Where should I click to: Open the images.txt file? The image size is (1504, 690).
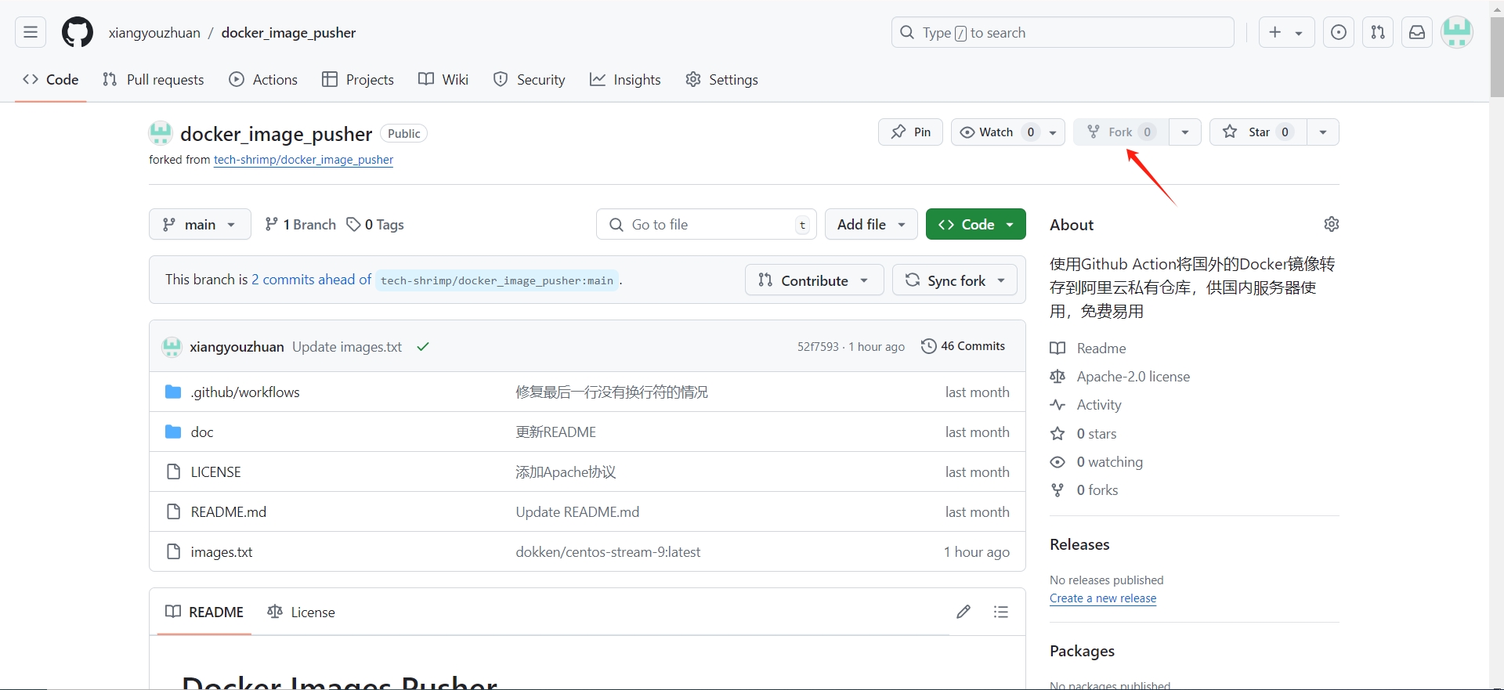222,552
